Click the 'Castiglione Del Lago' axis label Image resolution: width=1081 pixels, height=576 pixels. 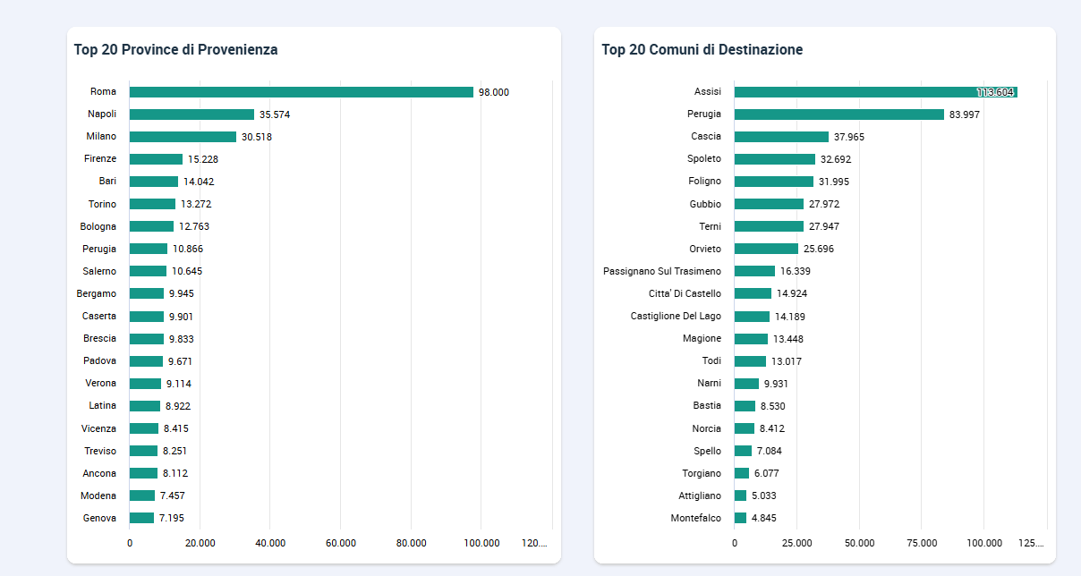(675, 316)
